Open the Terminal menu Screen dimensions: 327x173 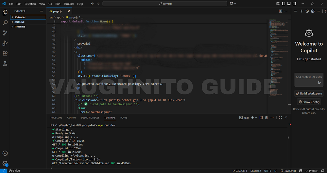(69, 4)
